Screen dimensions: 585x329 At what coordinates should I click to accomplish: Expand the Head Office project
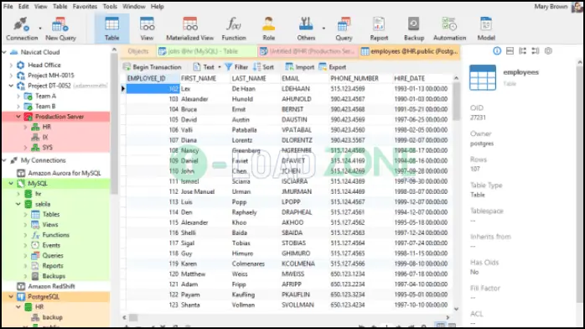click(x=11, y=65)
